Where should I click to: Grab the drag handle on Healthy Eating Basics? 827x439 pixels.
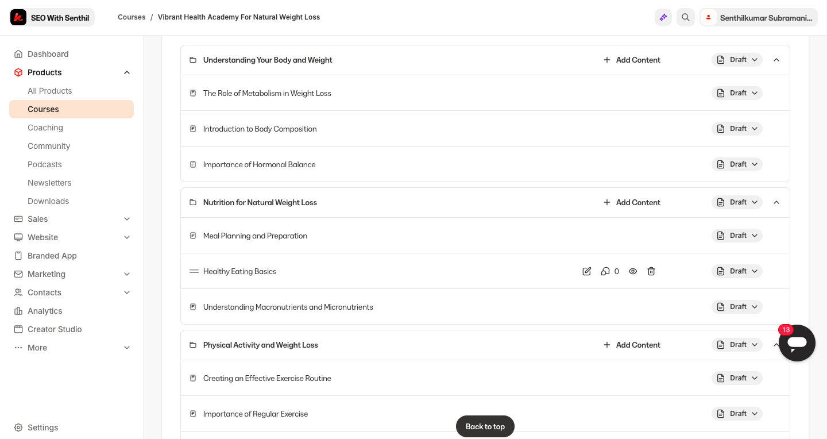tap(194, 271)
